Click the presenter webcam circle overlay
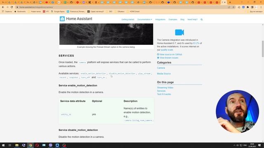 [238, 111]
